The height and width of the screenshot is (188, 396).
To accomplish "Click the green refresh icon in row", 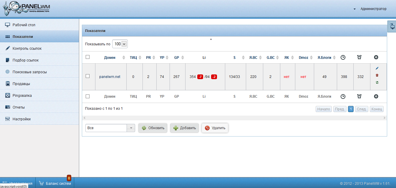I will (377, 83).
